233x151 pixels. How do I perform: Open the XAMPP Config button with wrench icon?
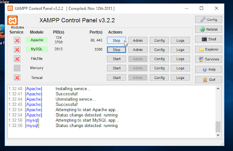tap(209, 19)
